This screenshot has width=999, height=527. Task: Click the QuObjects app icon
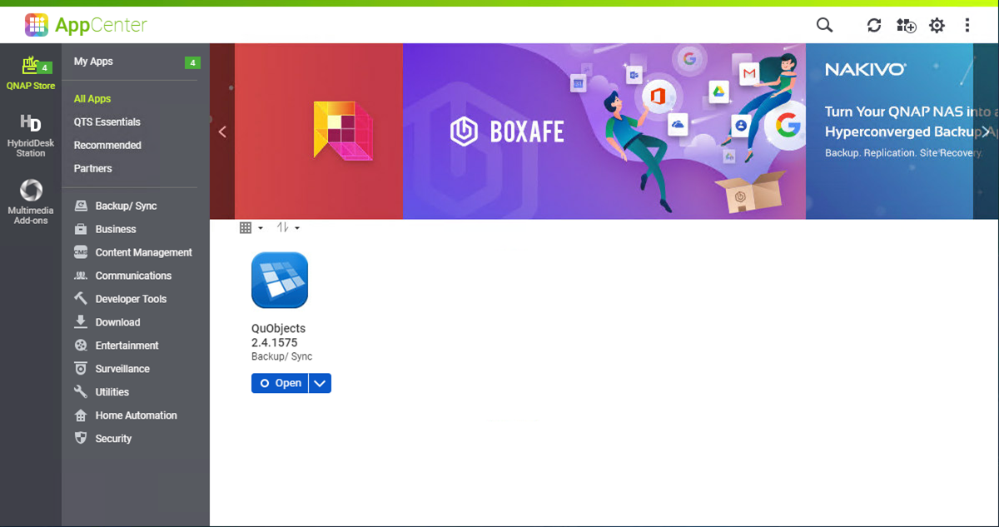click(x=280, y=281)
